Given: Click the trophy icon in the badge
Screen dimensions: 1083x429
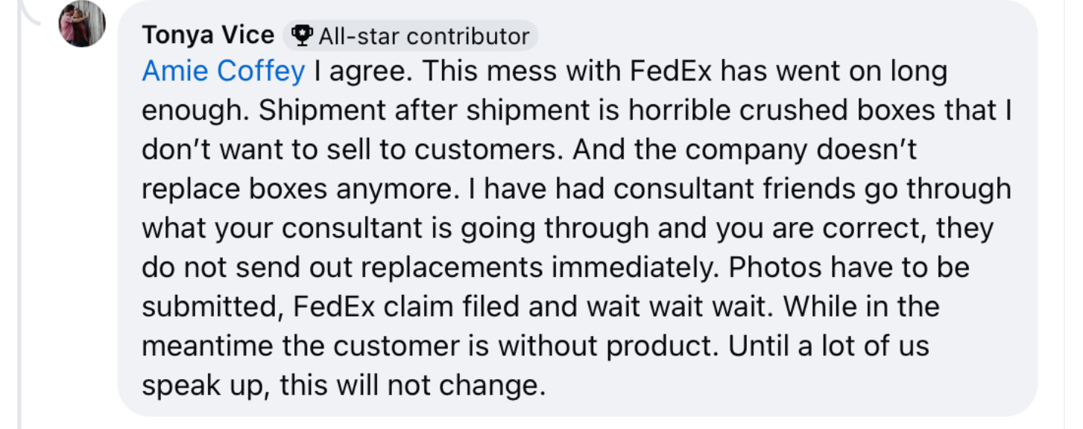Looking at the screenshot, I should (x=302, y=35).
